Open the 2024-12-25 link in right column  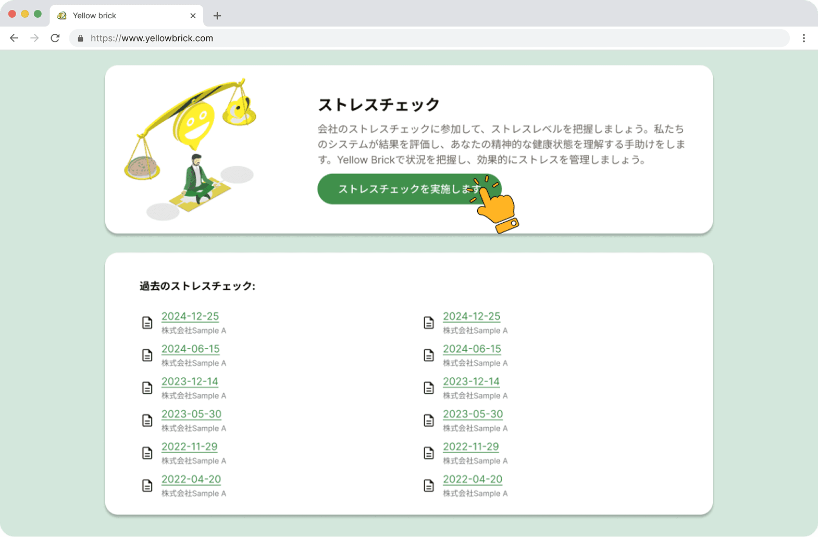[x=472, y=316]
